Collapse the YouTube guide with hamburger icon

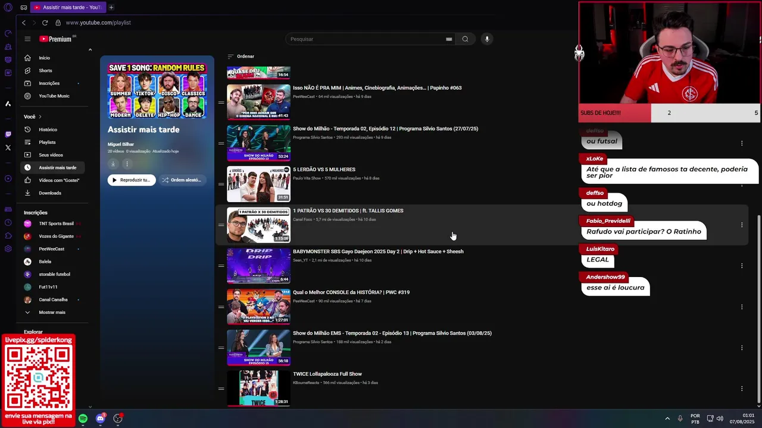[27, 39]
